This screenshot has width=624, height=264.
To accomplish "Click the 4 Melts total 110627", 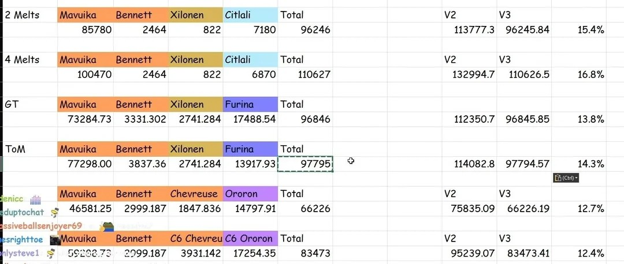I will 305,74.
